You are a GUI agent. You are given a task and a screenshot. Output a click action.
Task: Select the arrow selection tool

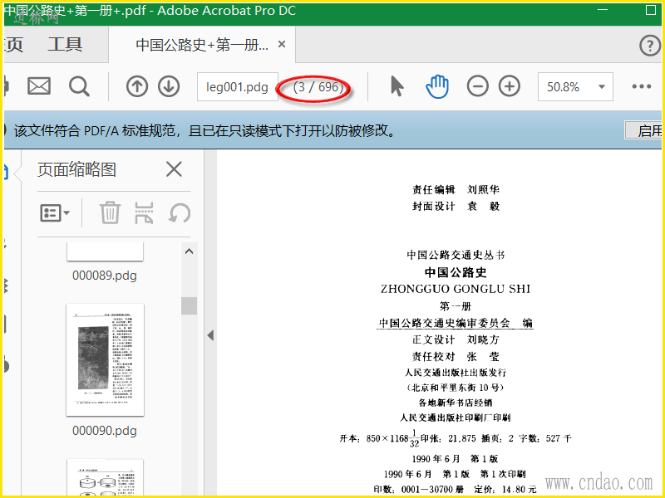coord(397,86)
